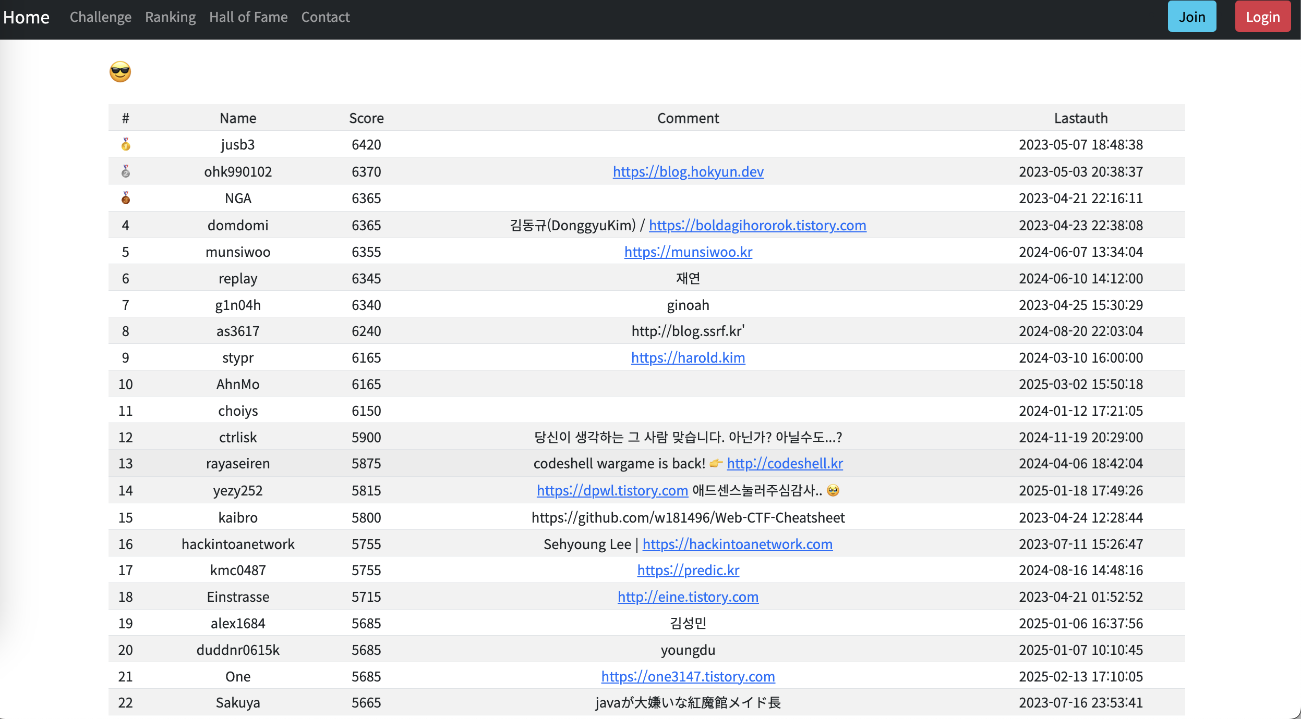Click the teary face emoji in yezy252's comment
Screen dimensions: 1301x719
pyautogui.click(x=833, y=490)
